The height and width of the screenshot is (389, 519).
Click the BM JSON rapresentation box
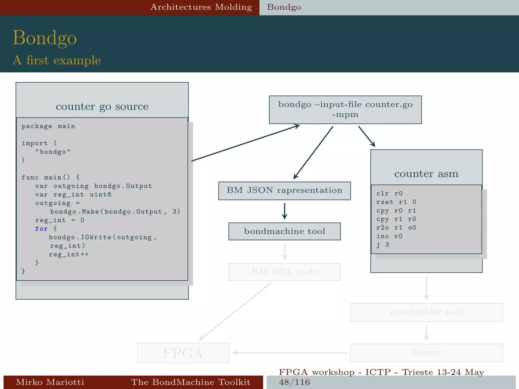(x=284, y=190)
